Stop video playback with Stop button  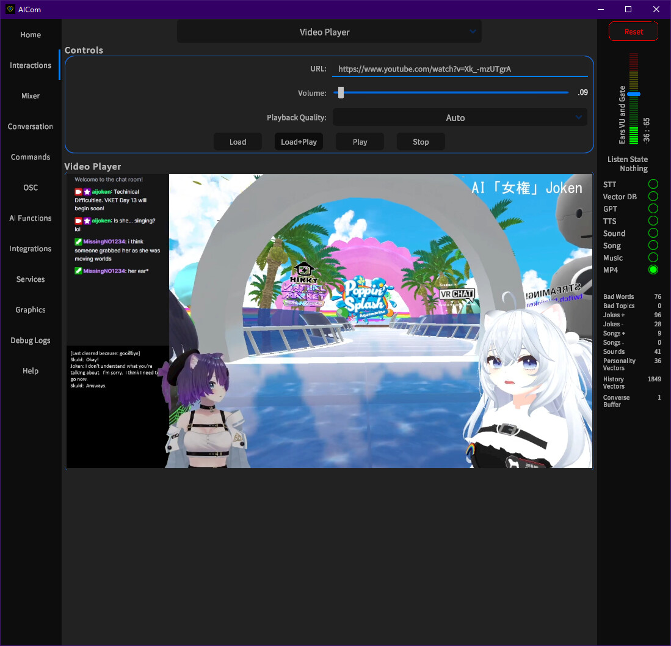tap(421, 142)
